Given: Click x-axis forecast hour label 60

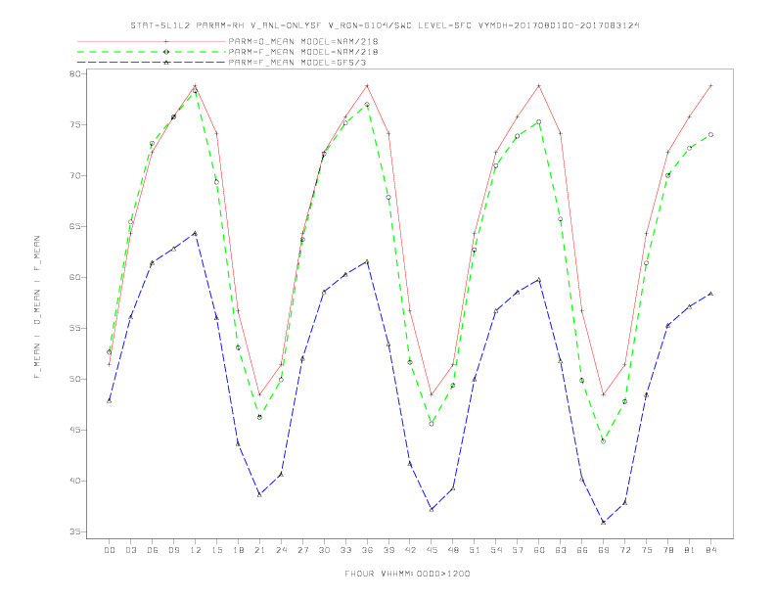Looking at the screenshot, I should (x=539, y=550).
